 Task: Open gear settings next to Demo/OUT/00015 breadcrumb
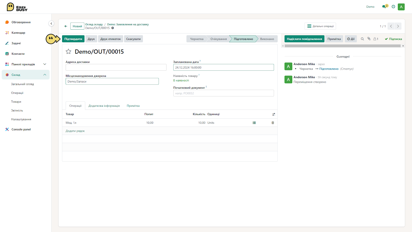pyautogui.click(x=113, y=28)
